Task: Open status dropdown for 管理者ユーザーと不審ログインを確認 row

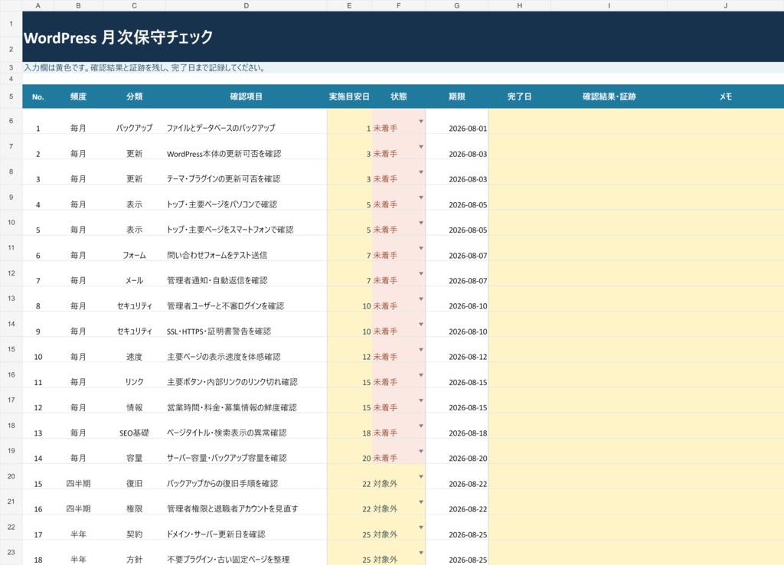Action: [x=420, y=299]
